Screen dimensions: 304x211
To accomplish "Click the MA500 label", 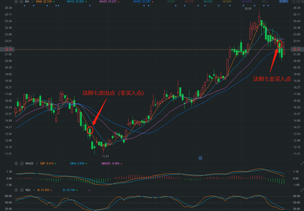I will click(x=227, y=1).
